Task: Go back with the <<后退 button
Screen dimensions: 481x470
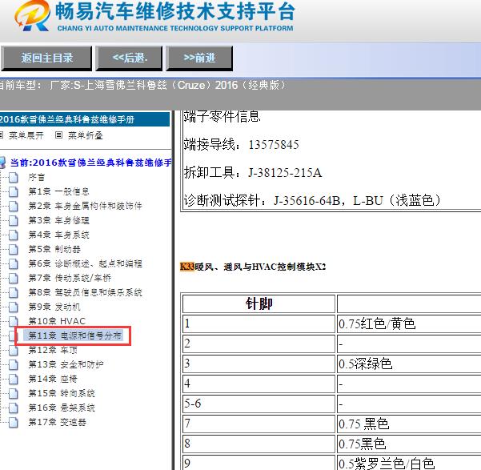Action: coord(129,58)
